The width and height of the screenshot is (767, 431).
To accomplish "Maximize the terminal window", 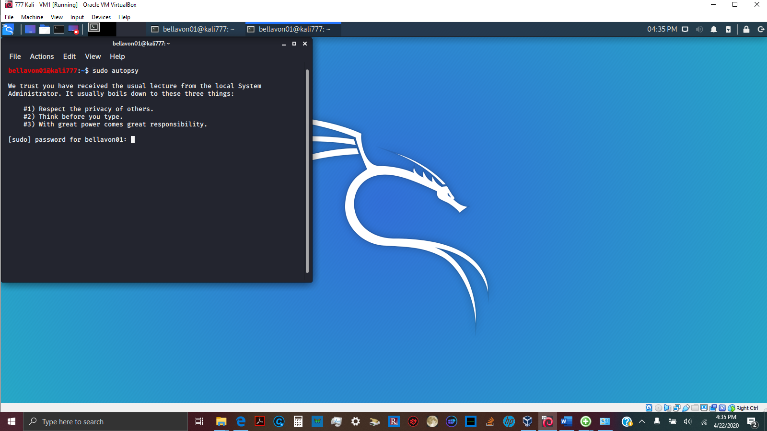I will 294,44.
